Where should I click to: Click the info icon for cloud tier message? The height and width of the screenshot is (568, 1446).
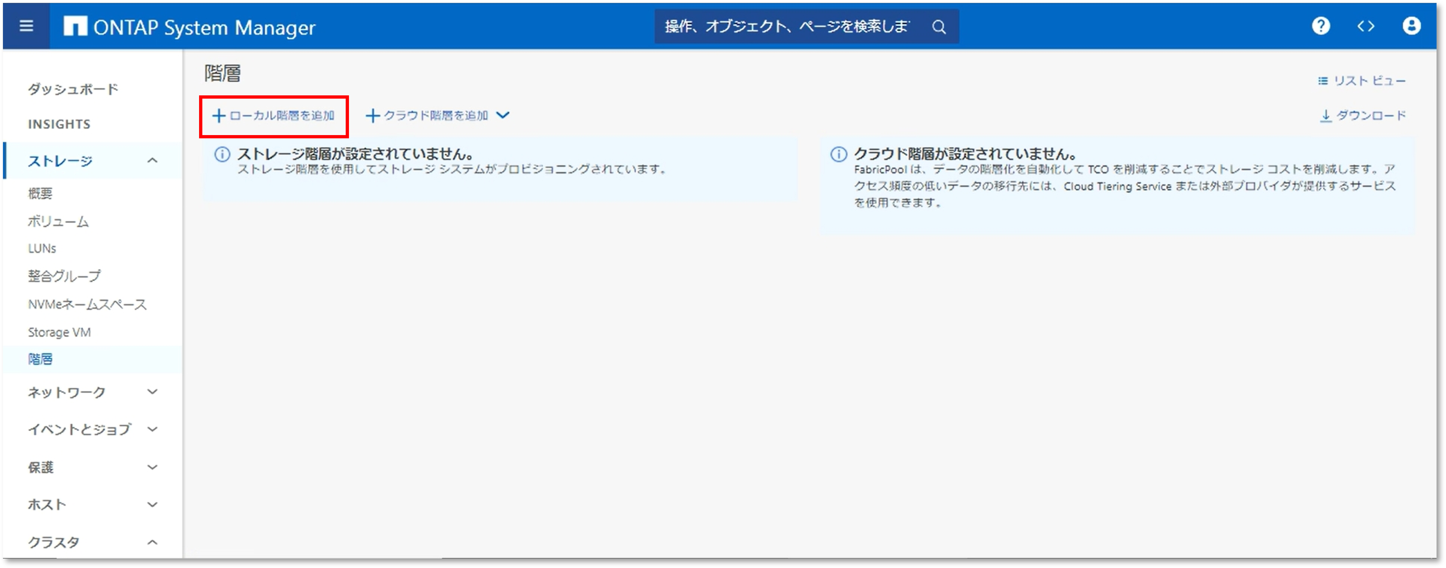click(839, 154)
